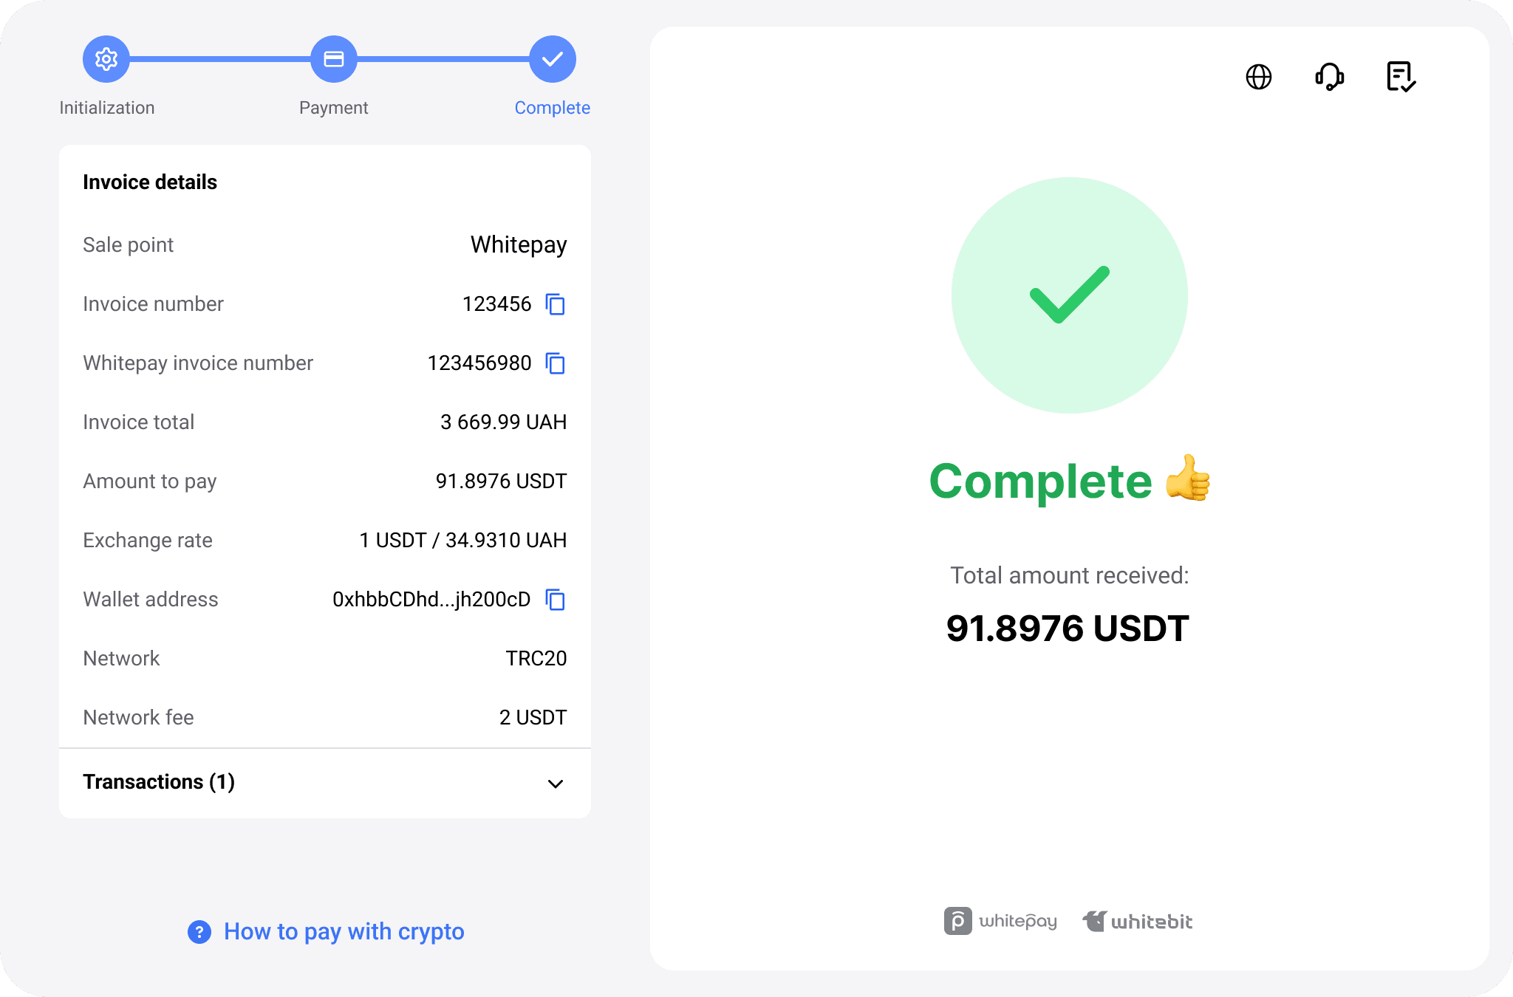Click the whitepay logo at bottom
The width and height of the screenshot is (1513, 997).
pos(1000,921)
